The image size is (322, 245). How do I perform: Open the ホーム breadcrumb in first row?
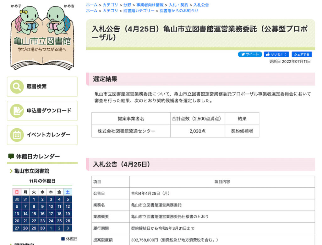click(x=91, y=5)
